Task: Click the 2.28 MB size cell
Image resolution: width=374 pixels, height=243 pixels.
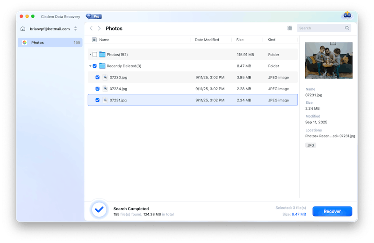Action: click(x=244, y=89)
